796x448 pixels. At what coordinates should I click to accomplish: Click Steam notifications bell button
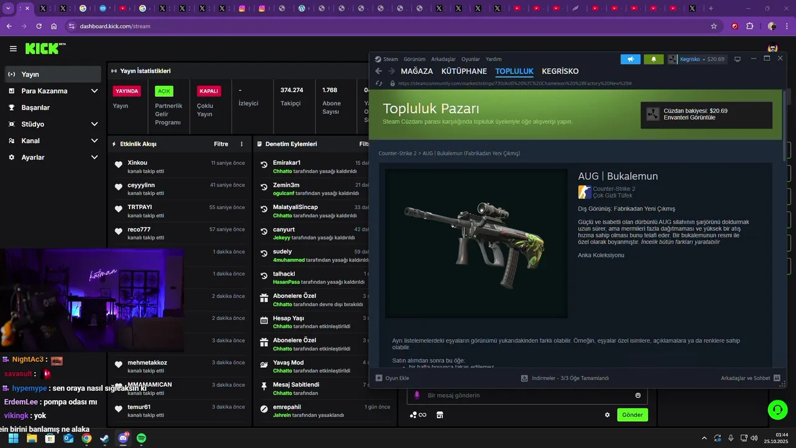click(x=654, y=59)
